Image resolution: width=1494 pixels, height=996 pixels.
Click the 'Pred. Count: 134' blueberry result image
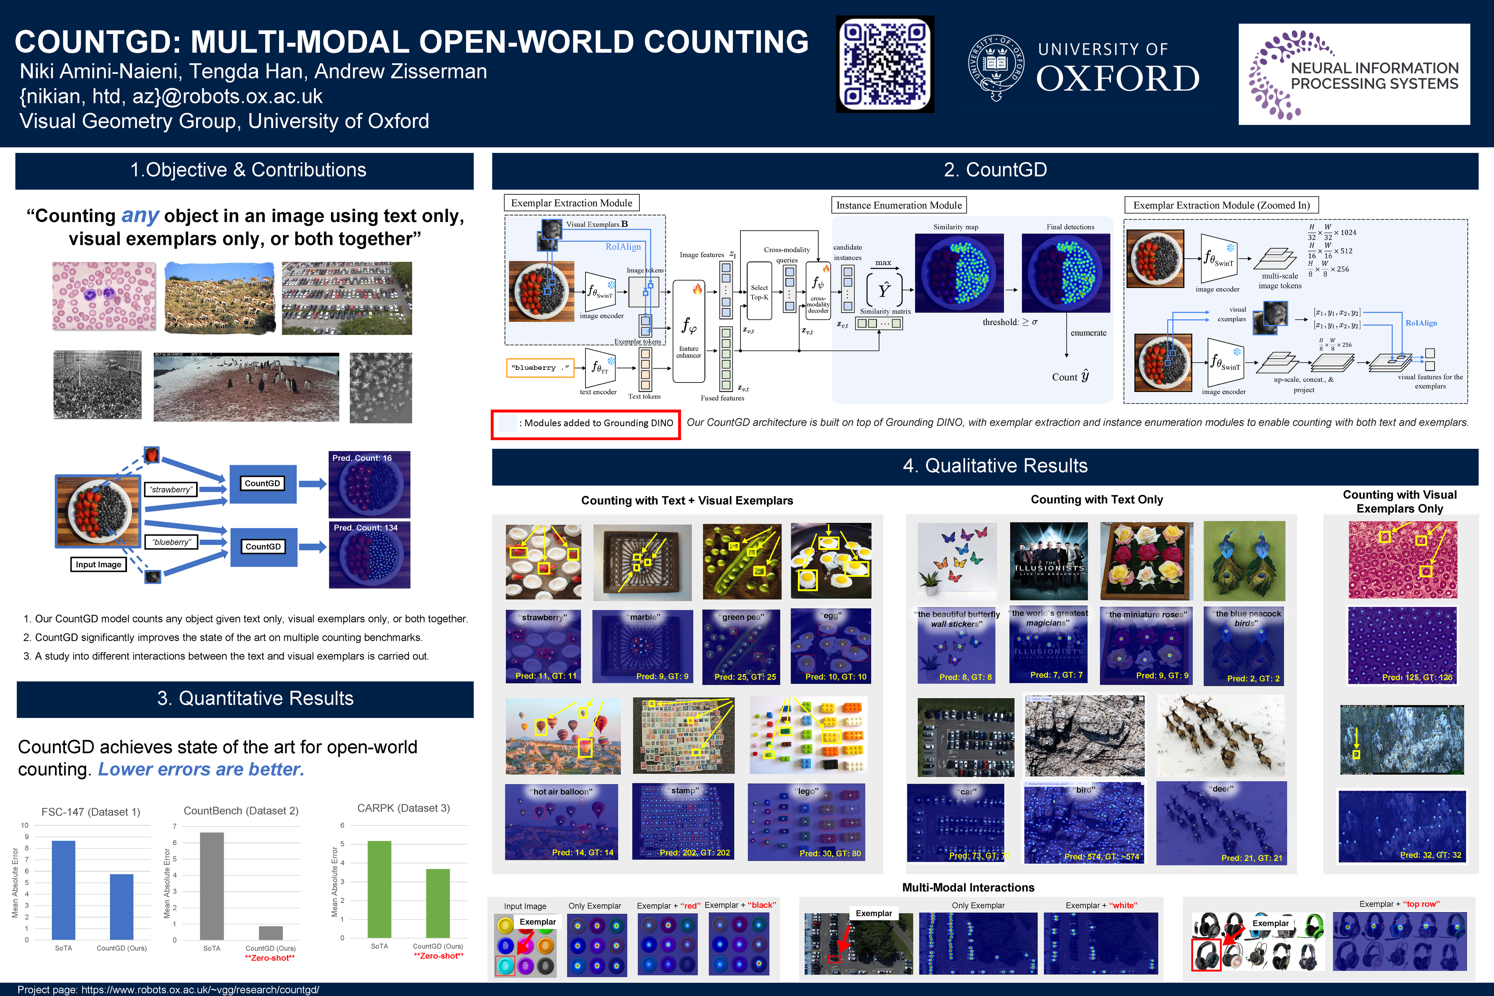pyautogui.click(x=369, y=555)
